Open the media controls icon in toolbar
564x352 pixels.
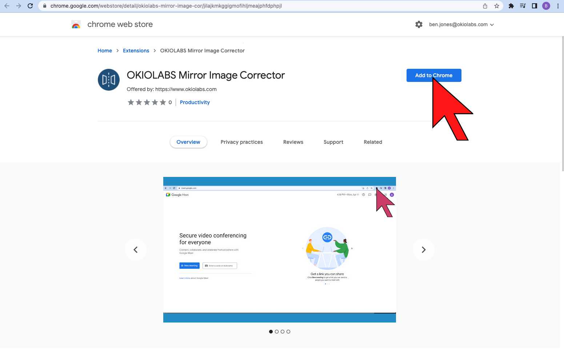click(x=523, y=6)
